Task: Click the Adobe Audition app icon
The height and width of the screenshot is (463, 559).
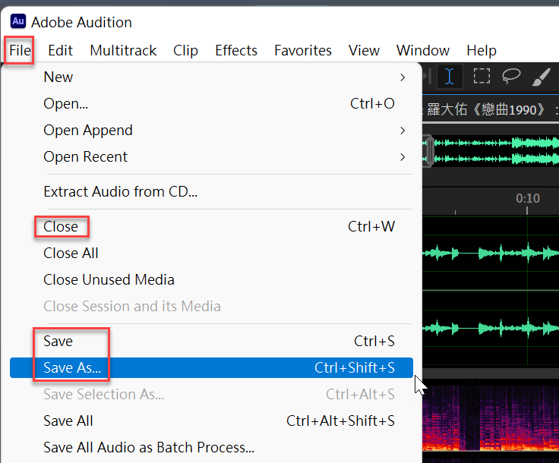Action: 17,22
